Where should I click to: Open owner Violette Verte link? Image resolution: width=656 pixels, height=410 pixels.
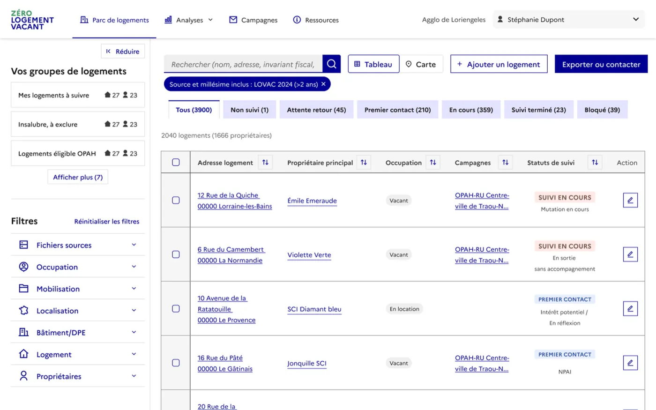click(x=309, y=255)
